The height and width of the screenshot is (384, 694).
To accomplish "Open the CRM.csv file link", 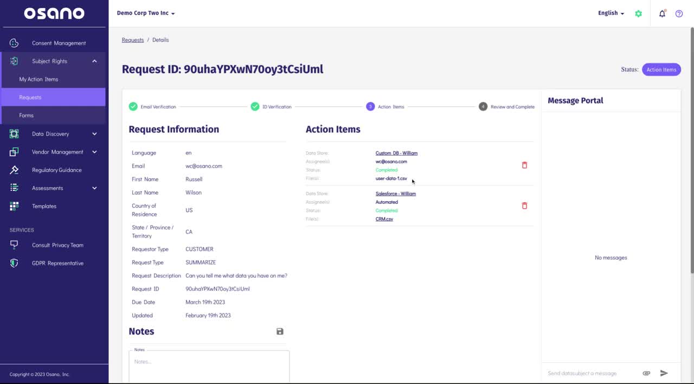I will 384,219.
